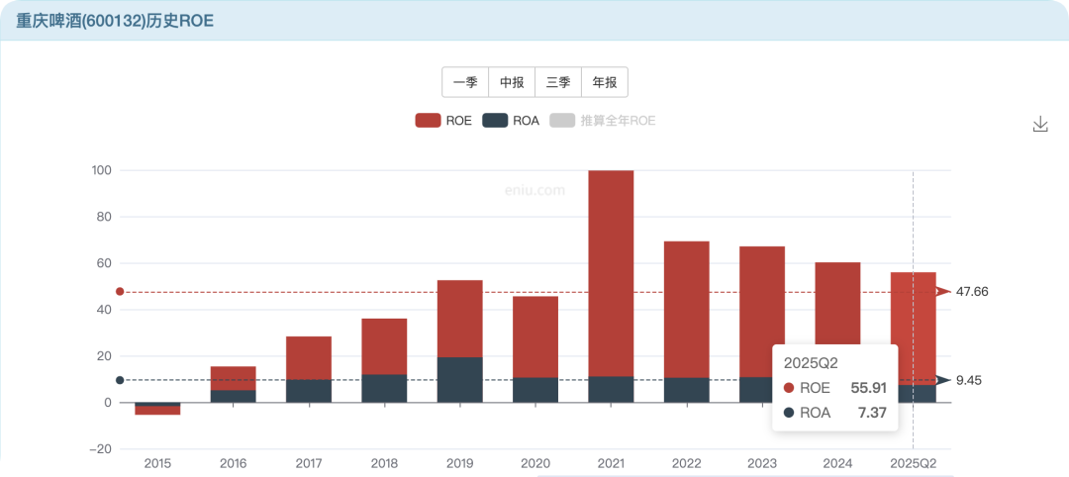Click the 2021 ROE bar
Viewport: 1069px width, 477px height.
point(611,267)
